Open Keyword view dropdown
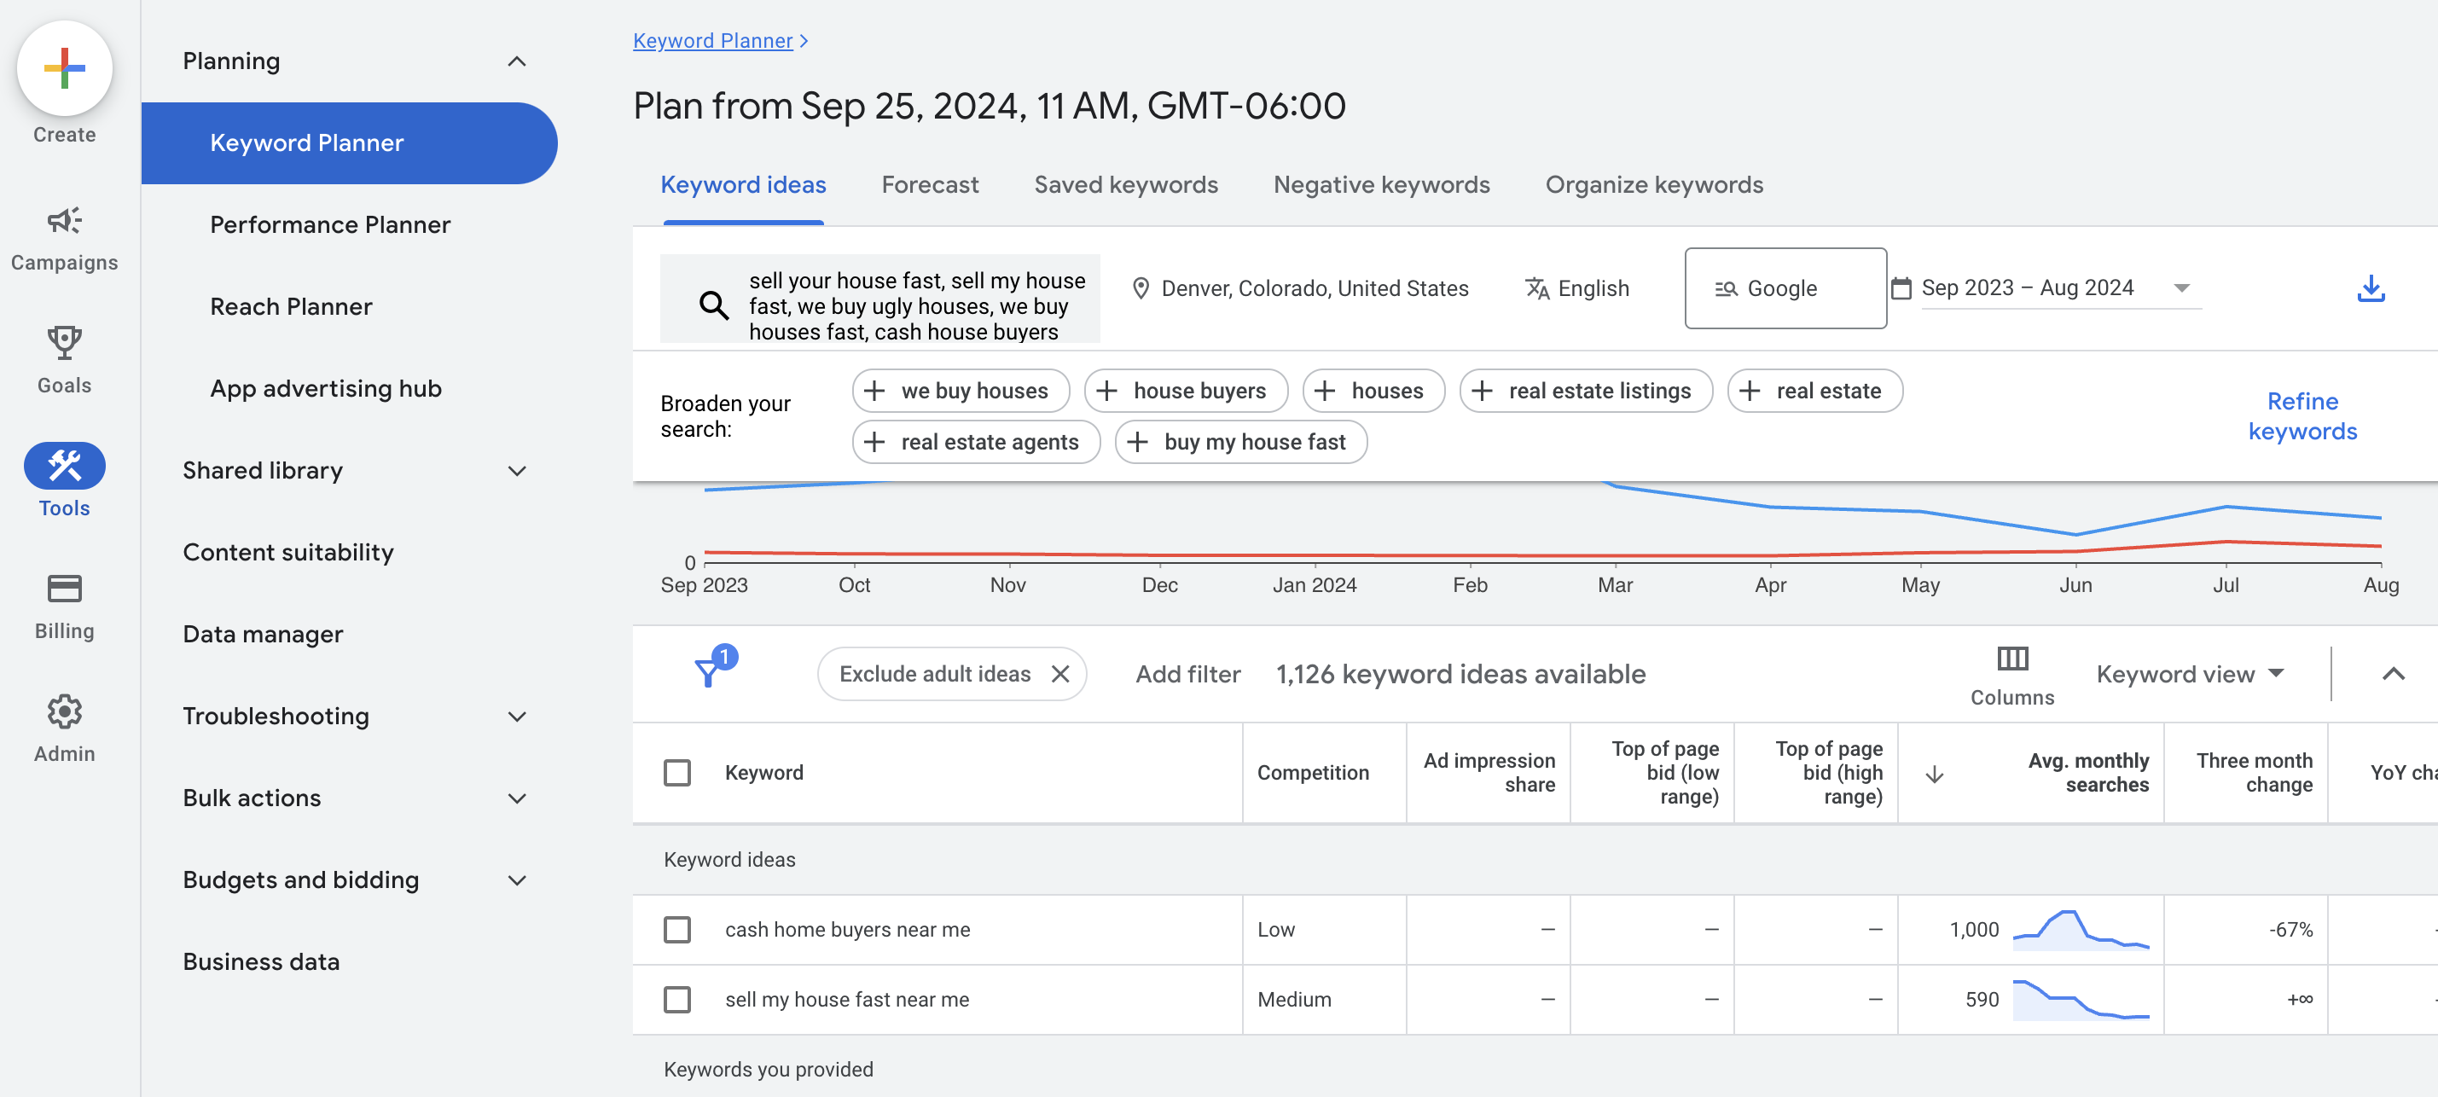The height and width of the screenshot is (1097, 2438). click(x=2190, y=674)
